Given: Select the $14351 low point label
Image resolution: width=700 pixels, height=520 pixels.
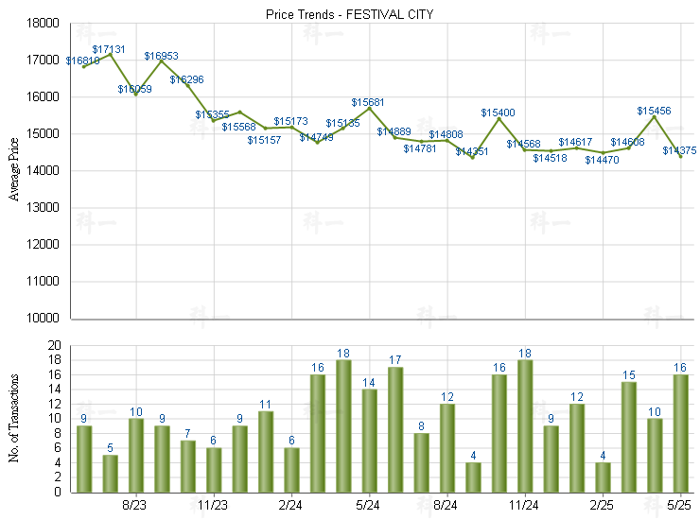Looking at the screenshot, I should coord(471,151).
